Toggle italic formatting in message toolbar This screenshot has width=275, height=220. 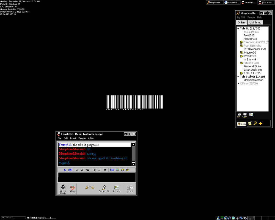(x=100, y=170)
